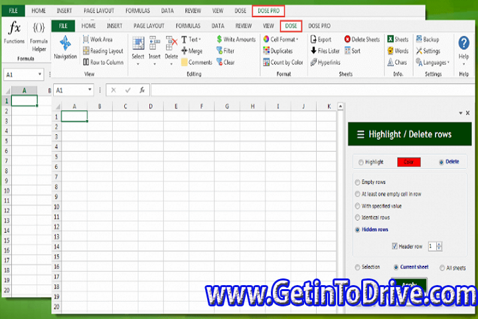Image resolution: width=478 pixels, height=319 pixels.
Task: Open the Comments tool
Action: coord(197,62)
